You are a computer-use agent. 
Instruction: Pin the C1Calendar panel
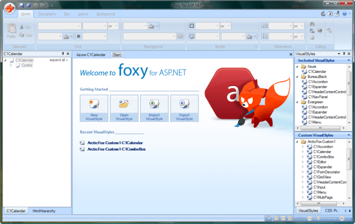point(63,54)
